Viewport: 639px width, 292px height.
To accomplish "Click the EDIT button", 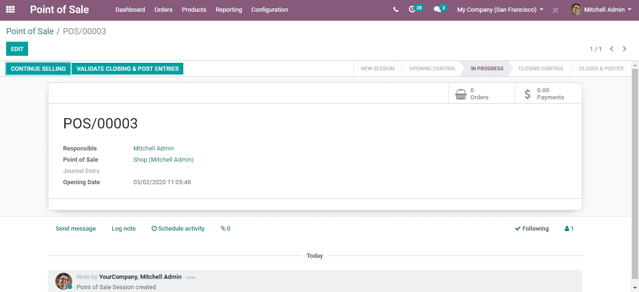I will point(17,49).
